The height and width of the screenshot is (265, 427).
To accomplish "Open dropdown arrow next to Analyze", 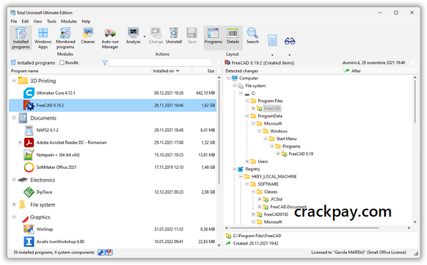I will tap(144, 36).
